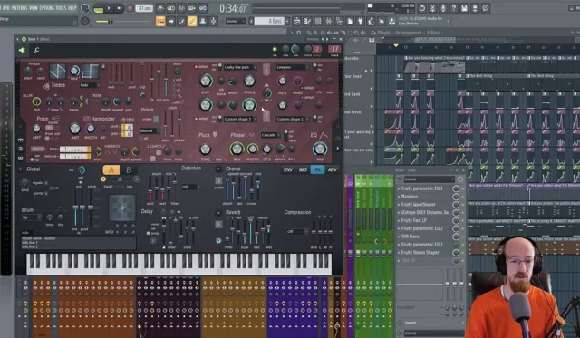Open the TOOLS menu

(61, 8)
